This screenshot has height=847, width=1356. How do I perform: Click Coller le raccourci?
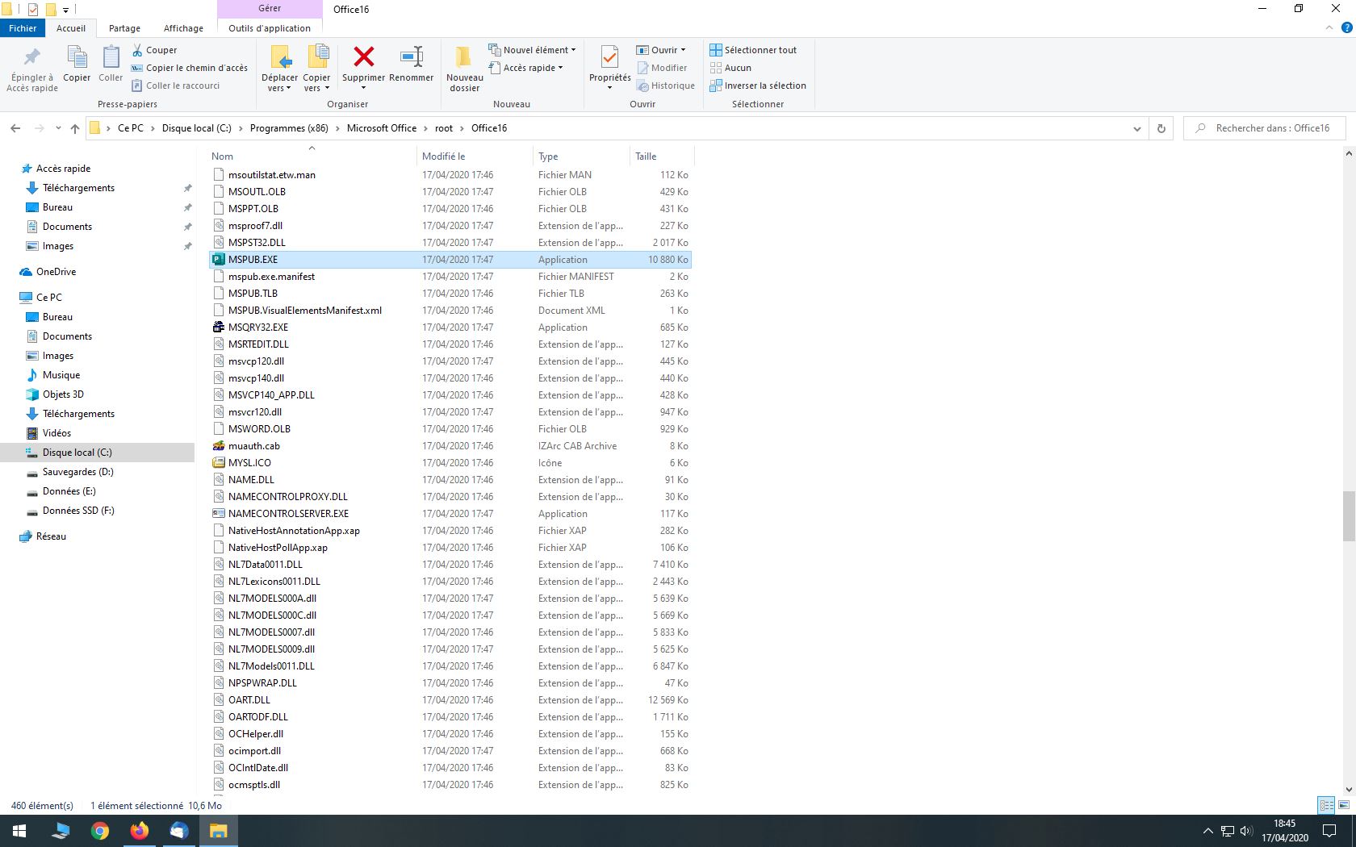(176, 86)
